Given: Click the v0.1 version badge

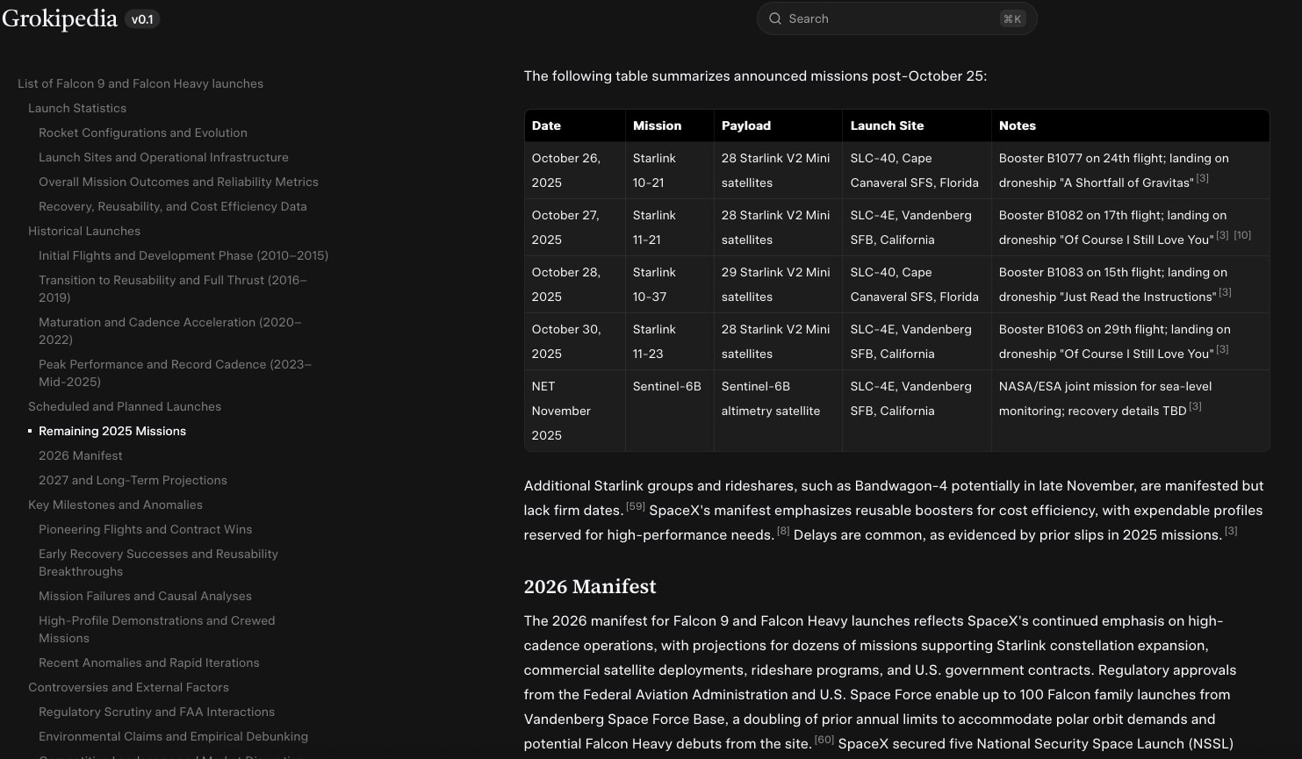Looking at the screenshot, I should point(141,18).
